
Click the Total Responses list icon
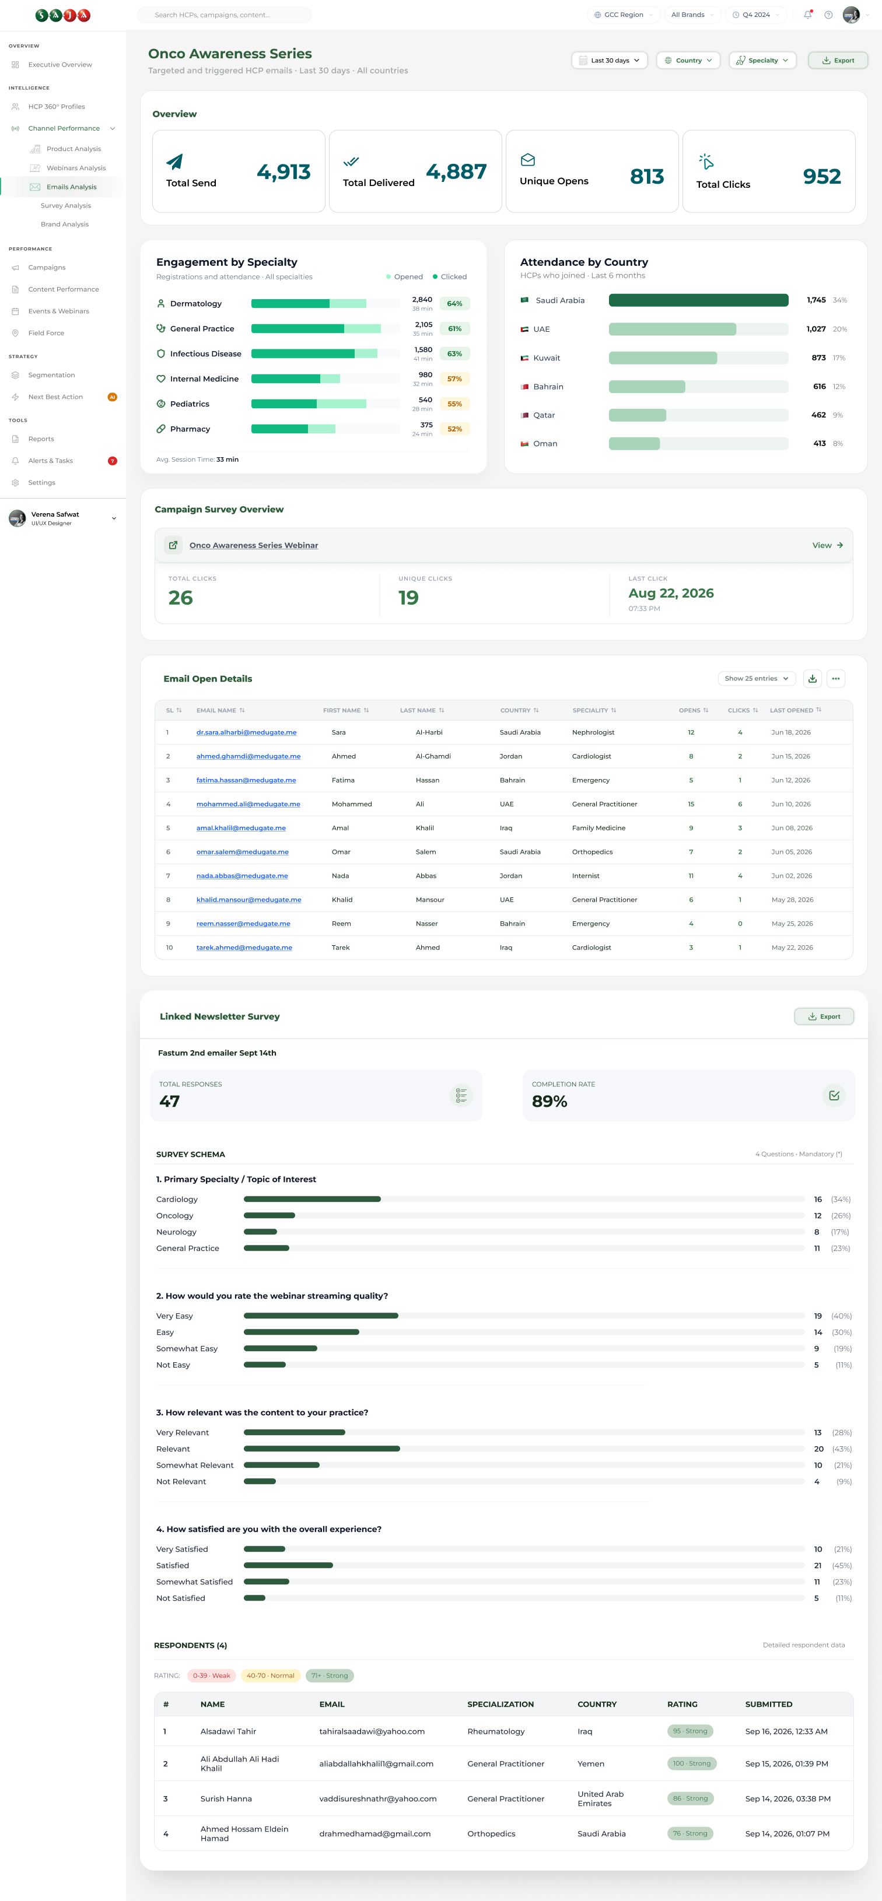(461, 1096)
